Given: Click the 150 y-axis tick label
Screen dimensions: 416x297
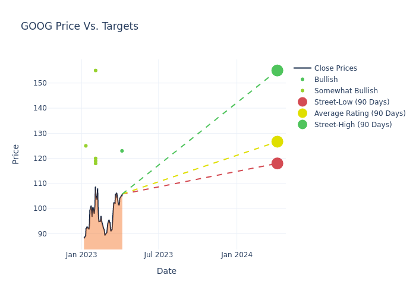Looking at the screenshot, I should 40,83.
